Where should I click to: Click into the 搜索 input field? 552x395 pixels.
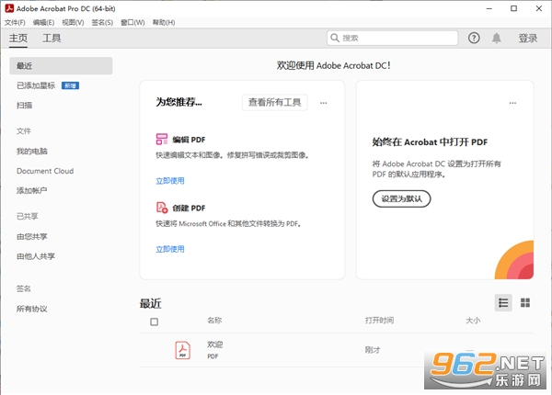[393, 38]
